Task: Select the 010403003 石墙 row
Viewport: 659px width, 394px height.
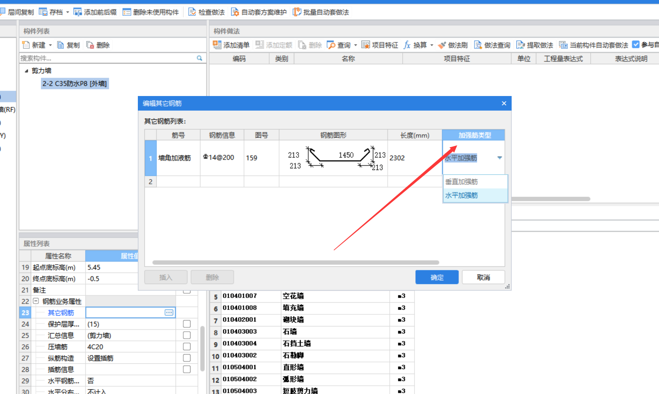Action: (312, 332)
